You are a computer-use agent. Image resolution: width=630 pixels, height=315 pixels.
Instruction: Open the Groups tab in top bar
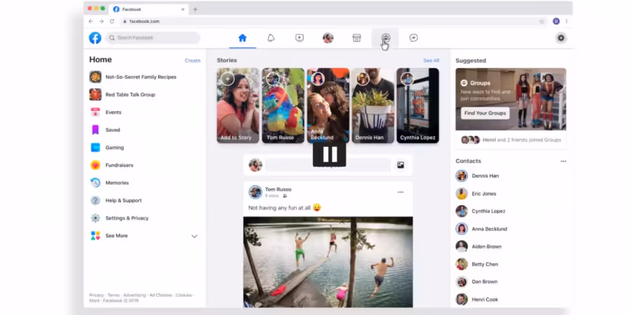(x=386, y=38)
